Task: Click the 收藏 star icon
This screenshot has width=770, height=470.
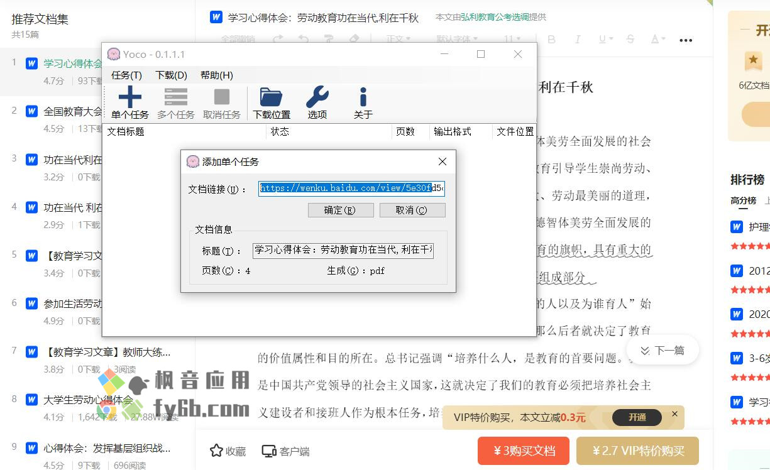Action: pyautogui.click(x=216, y=451)
